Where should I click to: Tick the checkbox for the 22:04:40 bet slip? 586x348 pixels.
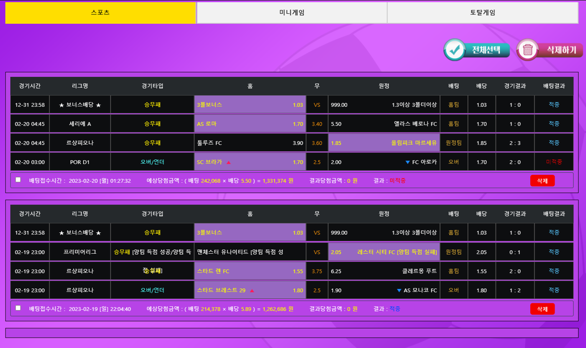(18, 308)
